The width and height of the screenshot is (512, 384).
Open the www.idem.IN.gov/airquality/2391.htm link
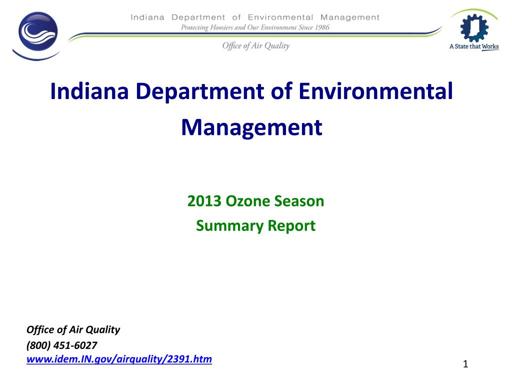(119, 359)
